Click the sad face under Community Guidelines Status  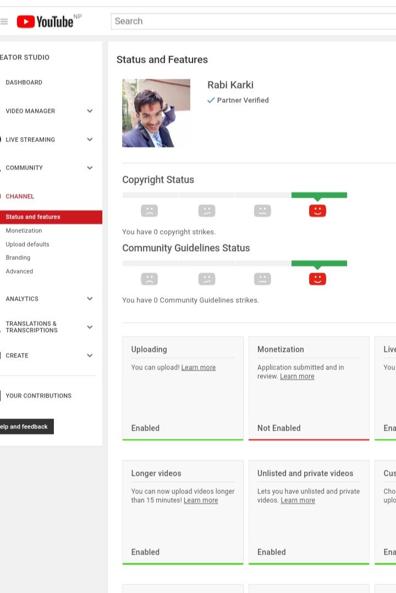coord(149,279)
